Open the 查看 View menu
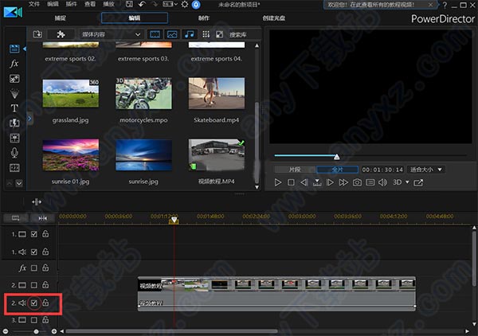This screenshot has width=478, height=336. [x=90, y=4]
